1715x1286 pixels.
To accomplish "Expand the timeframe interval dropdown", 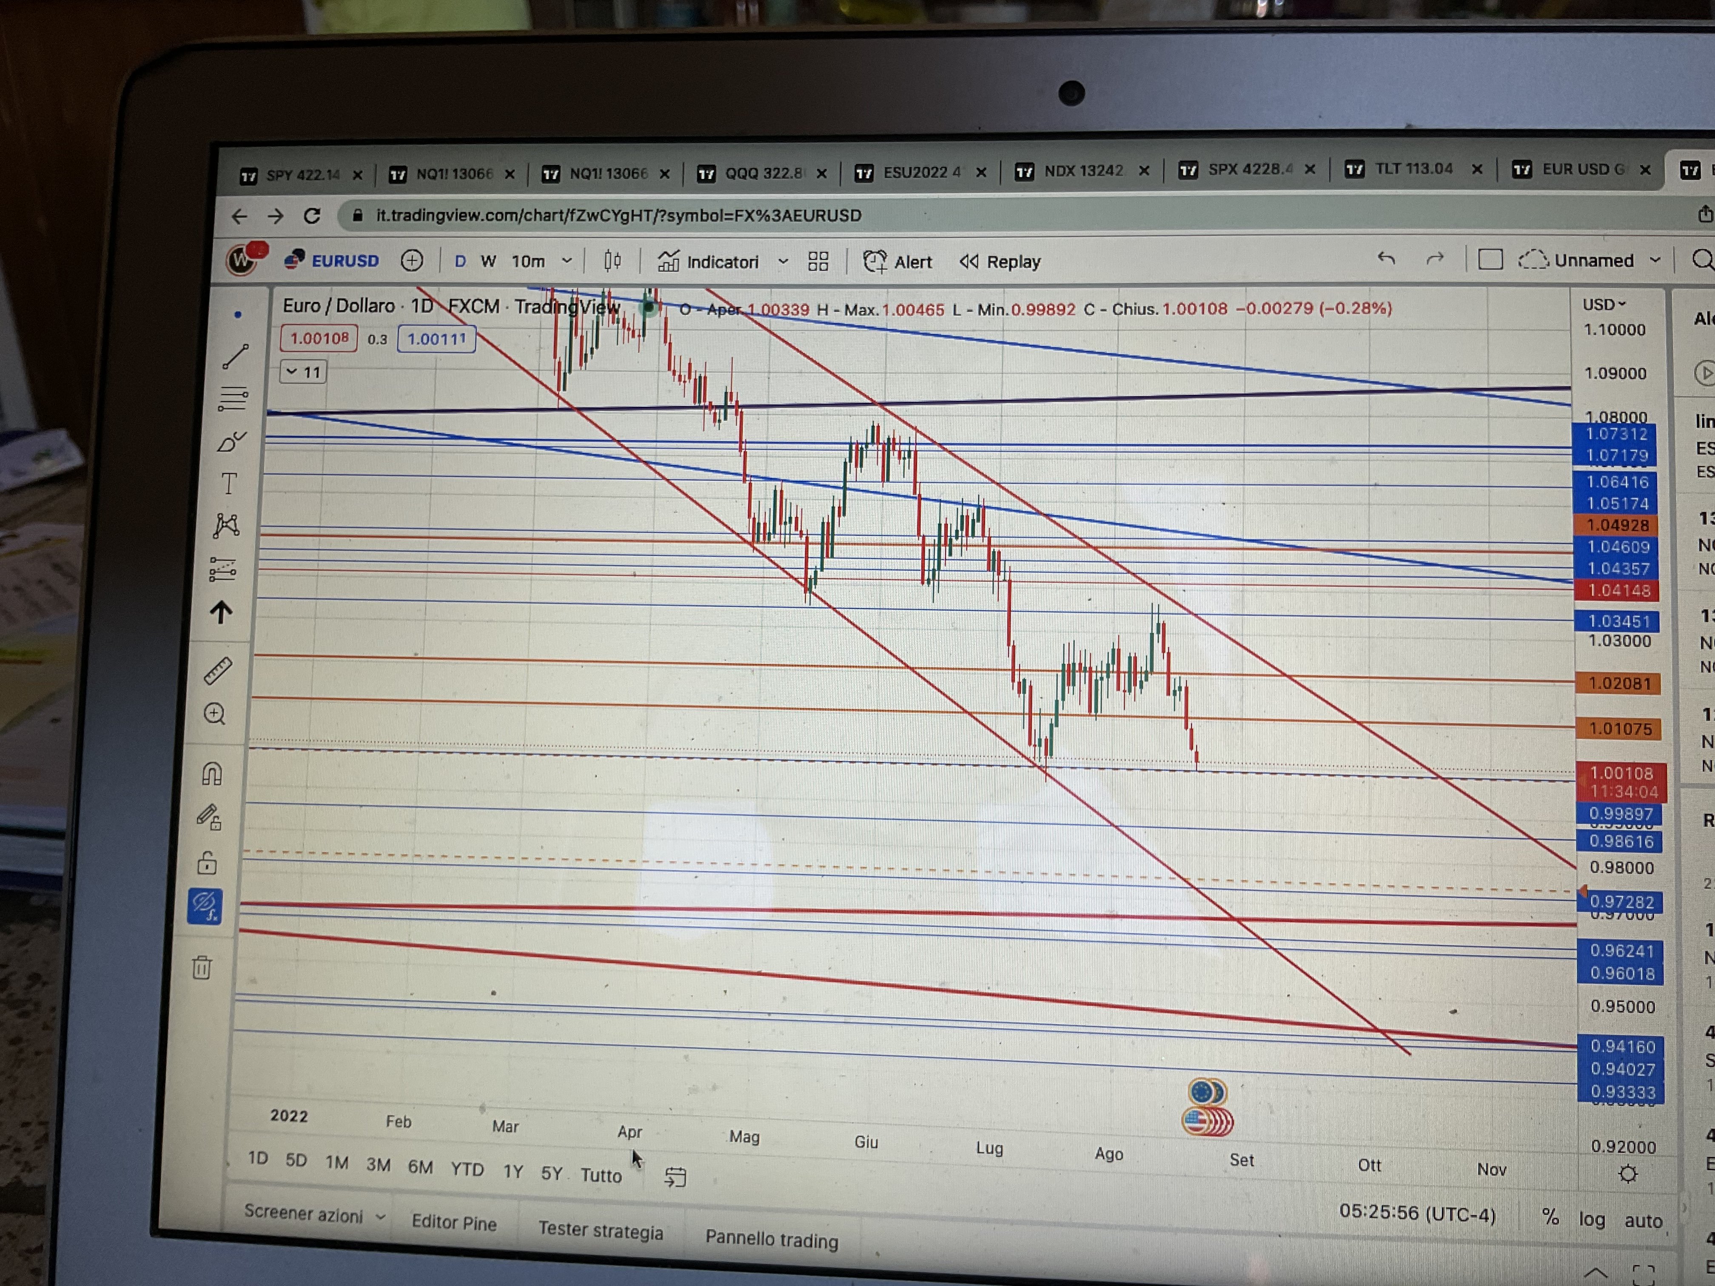I will pos(567,261).
